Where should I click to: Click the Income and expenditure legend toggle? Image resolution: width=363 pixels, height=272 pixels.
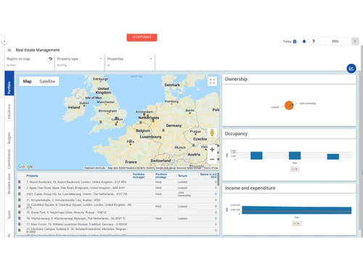click(296, 223)
